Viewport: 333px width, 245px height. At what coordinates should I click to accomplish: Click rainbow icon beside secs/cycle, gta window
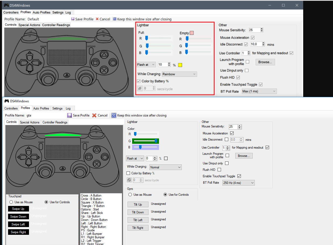click(129, 180)
